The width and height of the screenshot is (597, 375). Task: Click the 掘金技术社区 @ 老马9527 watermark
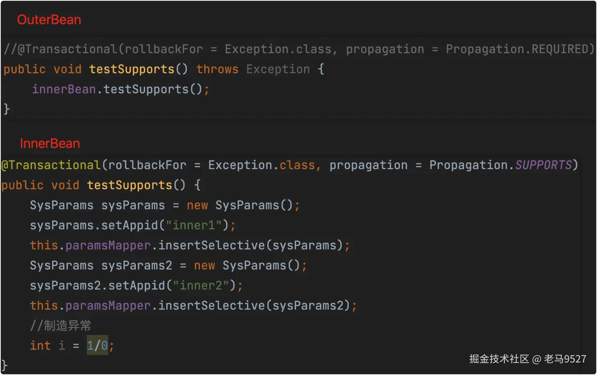point(527,359)
